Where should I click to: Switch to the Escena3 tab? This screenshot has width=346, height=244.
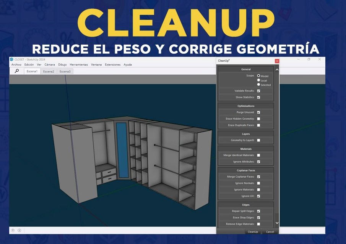tap(65, 71)
